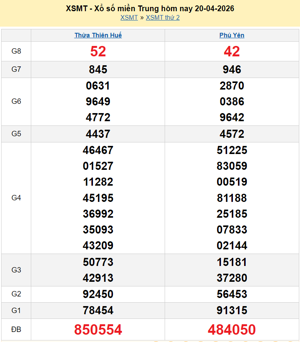
Task: Select G2 number 56453
Action: tap(232, 294)
